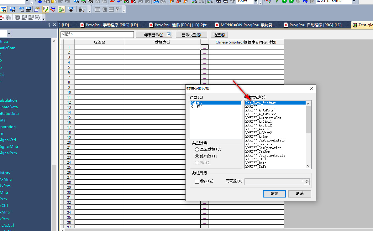Click the 显示设置(S) button

pos(189,35)
